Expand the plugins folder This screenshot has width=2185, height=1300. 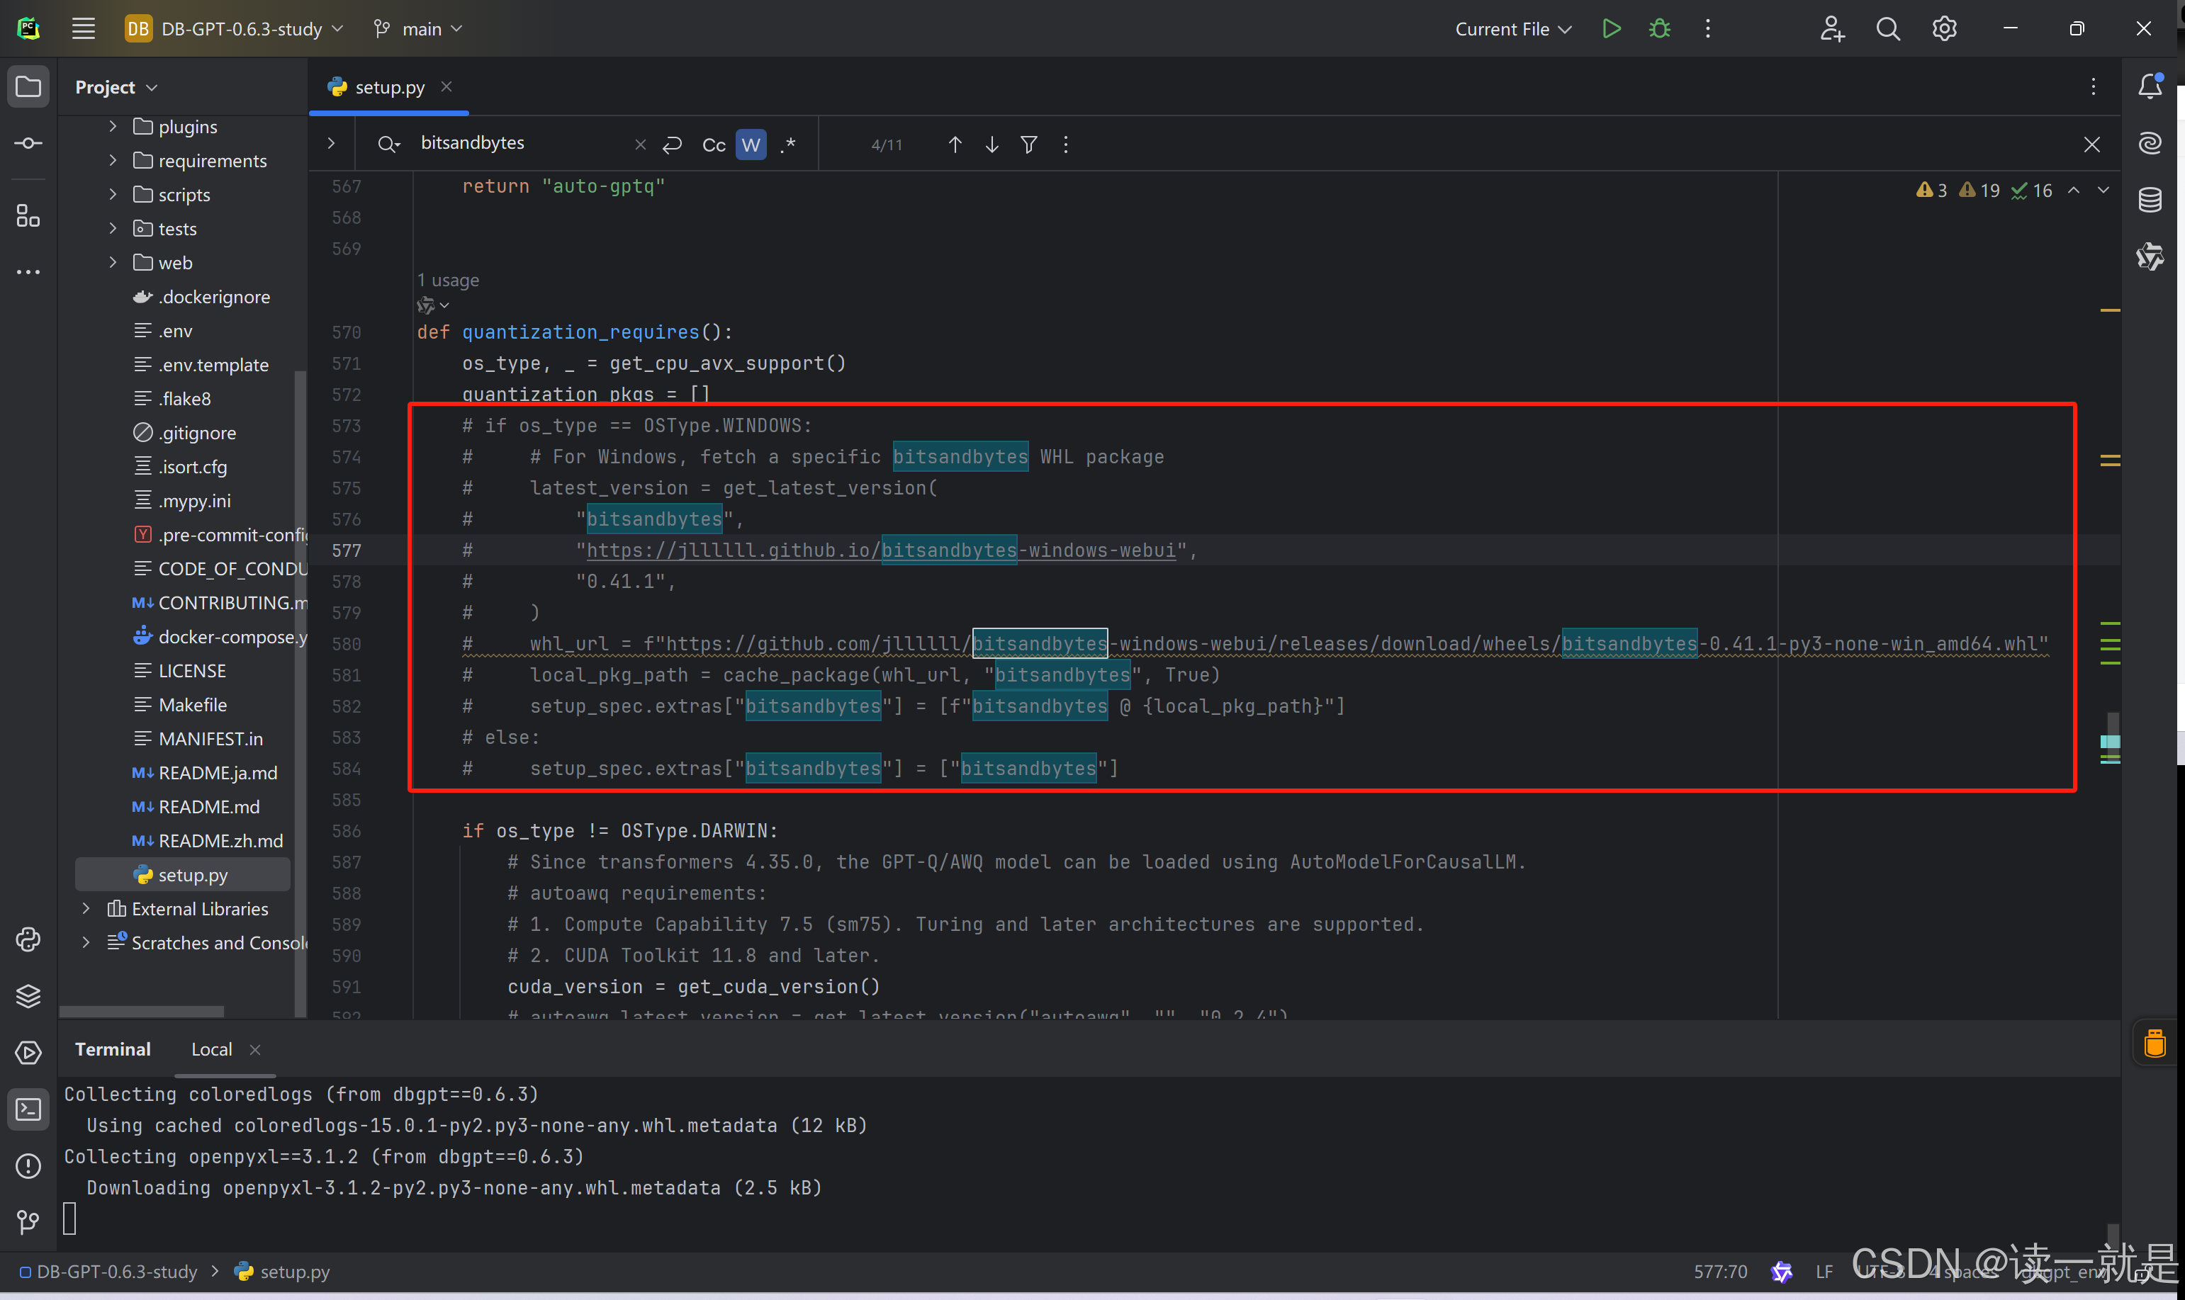[x=113, y=127]
